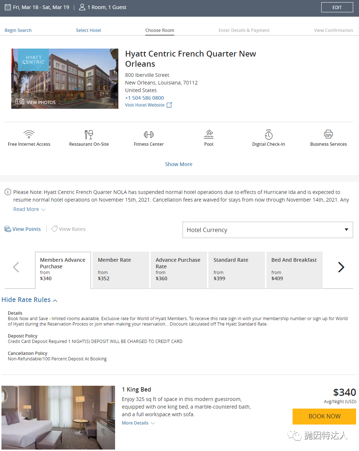Switch to View Rates pricing
The width and height of the screenshot is (359, 451).
tap(69, 229)
